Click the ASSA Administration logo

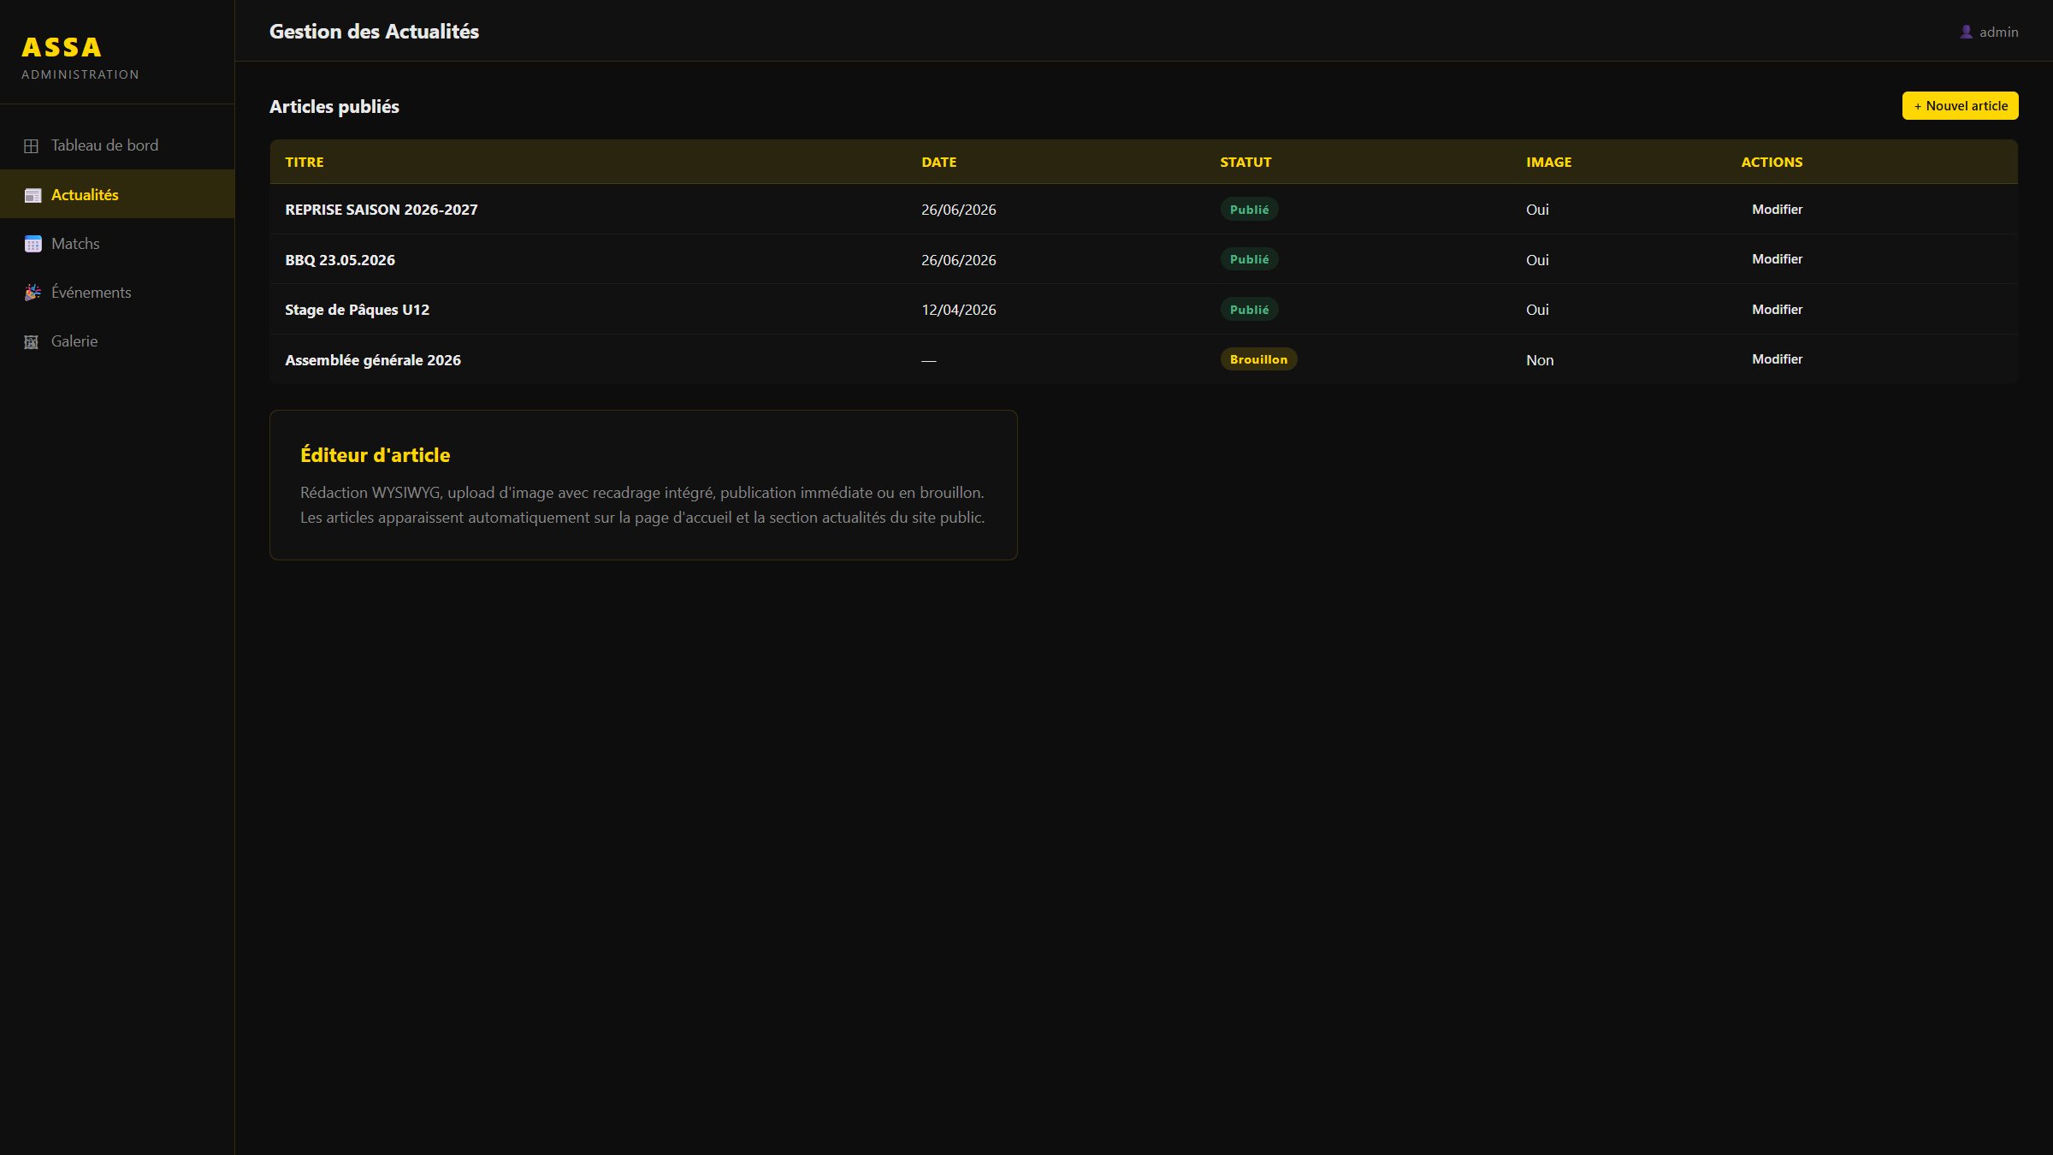(x=80, y=57)
